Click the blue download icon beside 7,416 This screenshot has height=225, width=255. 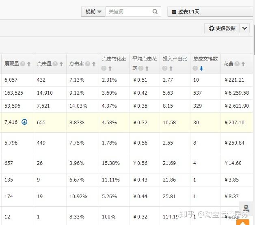tap(24, 122)
